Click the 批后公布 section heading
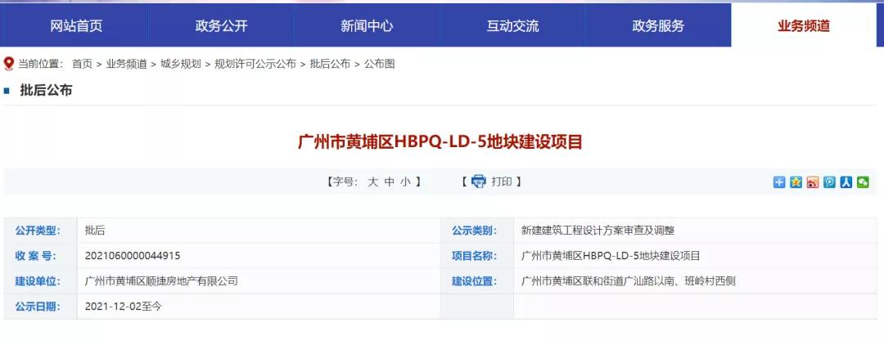 pos(46,90)
